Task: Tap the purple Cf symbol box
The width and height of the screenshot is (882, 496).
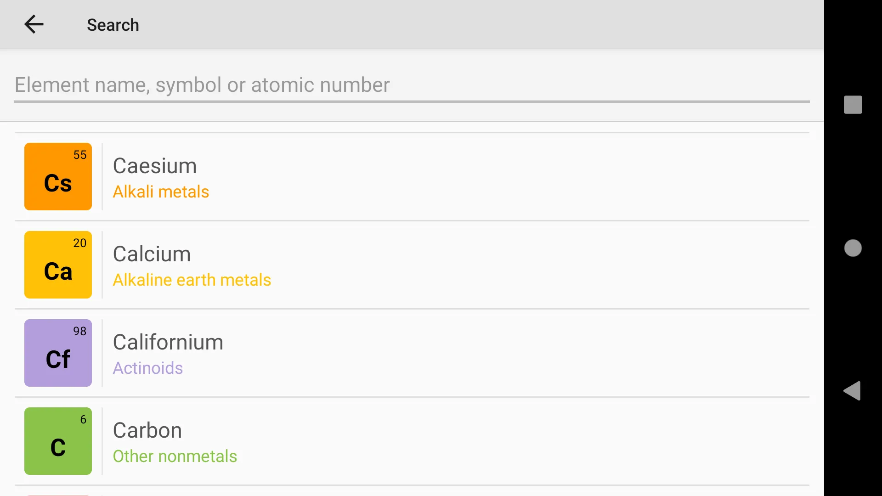Action: pos(58,353)
